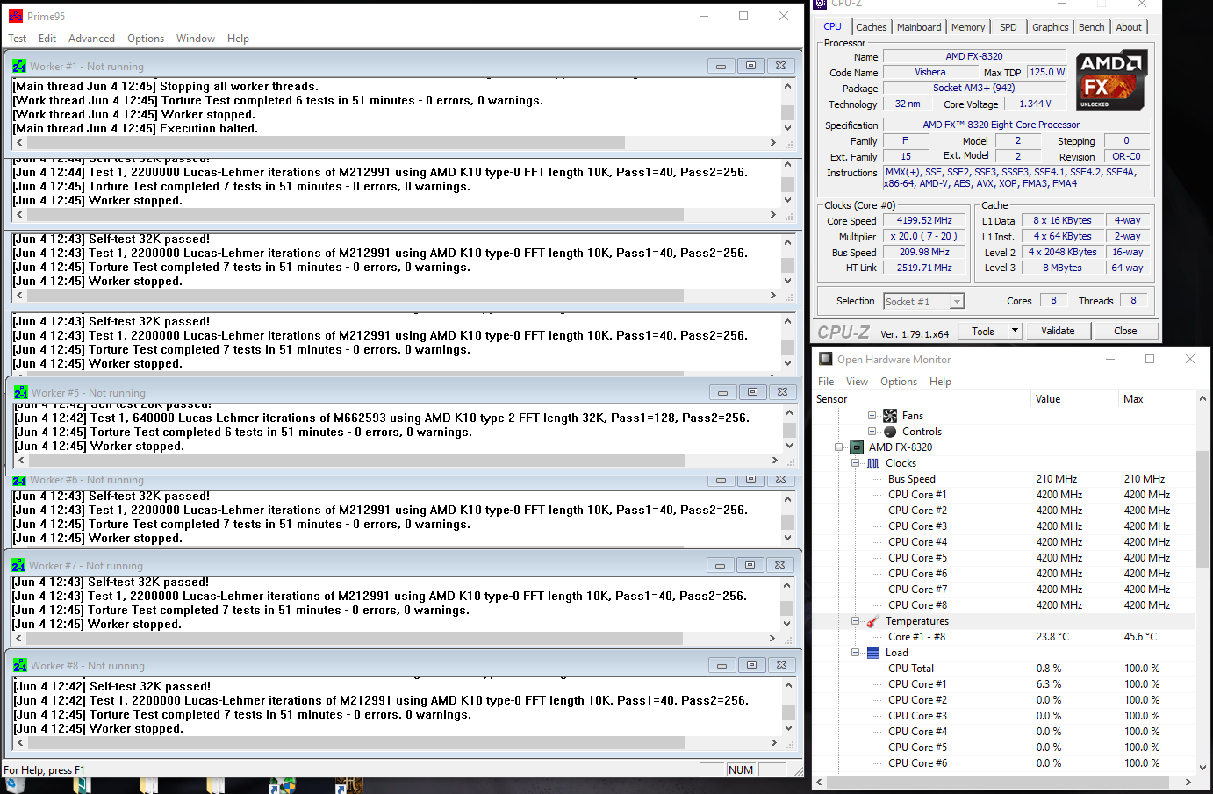The image size is (1213, 794).
Task: Open the Window menu in Prime95
Action: pos(195,39)
